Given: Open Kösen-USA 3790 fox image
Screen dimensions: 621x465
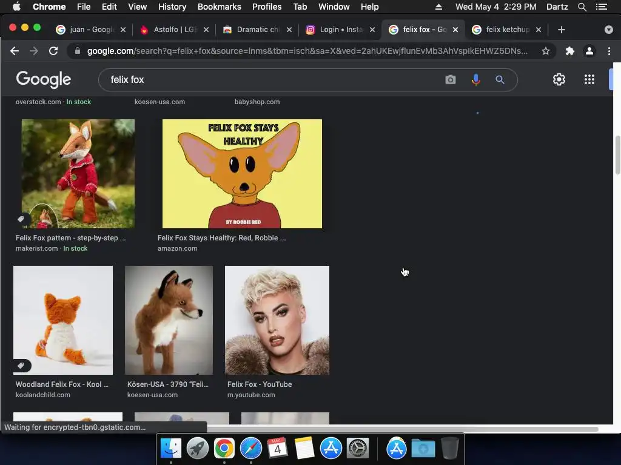Looking at the screenshot, I should pyautogui.click(x=169, y=320).
